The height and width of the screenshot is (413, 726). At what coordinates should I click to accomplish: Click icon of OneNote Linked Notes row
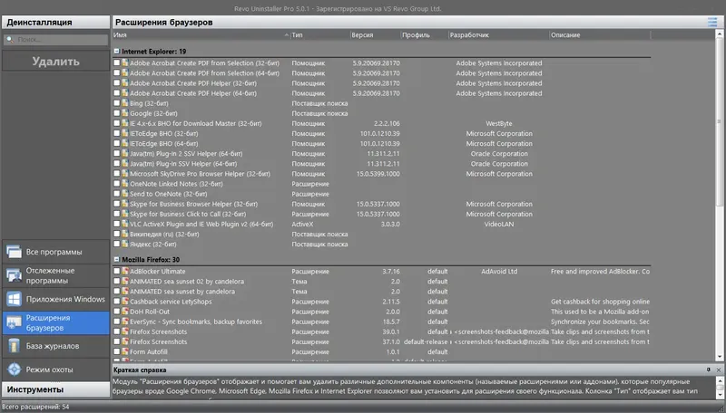click(x=125, y=184)
